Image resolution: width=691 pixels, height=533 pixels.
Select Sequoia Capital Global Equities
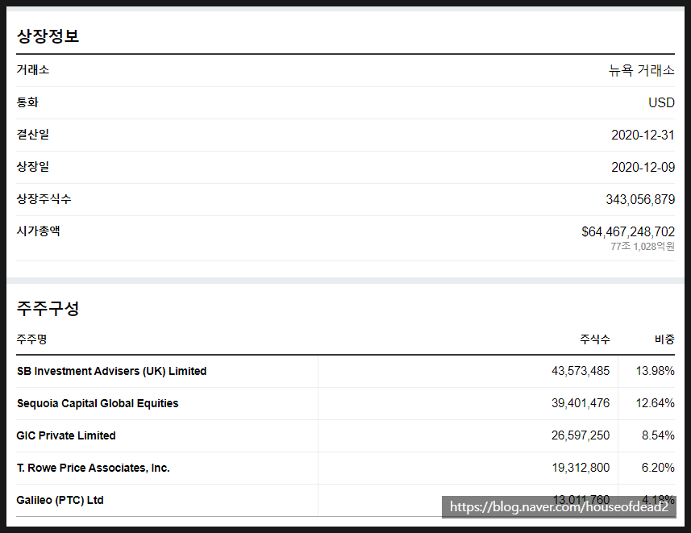98,403
